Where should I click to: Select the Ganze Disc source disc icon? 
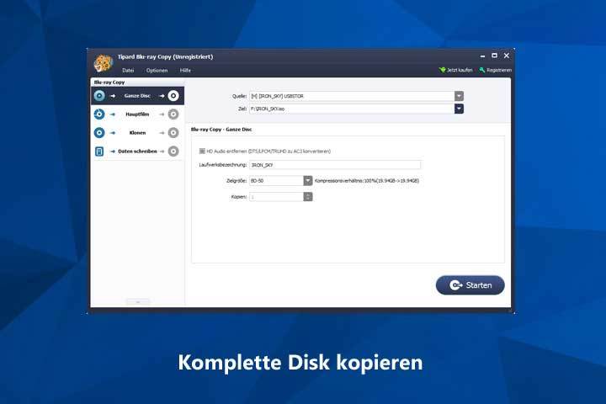(x=99, y=96)
